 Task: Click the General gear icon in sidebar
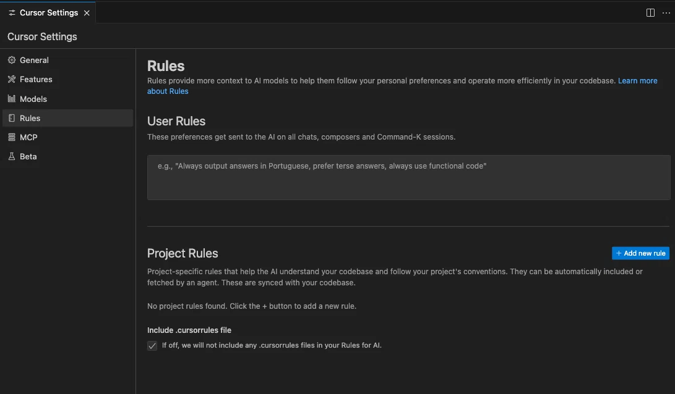click(12, 60)
